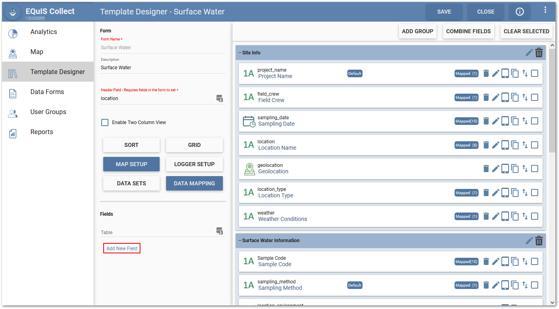The width and height of the screenshot is (559, 309).
Task: Click the SORT button
Action: coord(131,145)
